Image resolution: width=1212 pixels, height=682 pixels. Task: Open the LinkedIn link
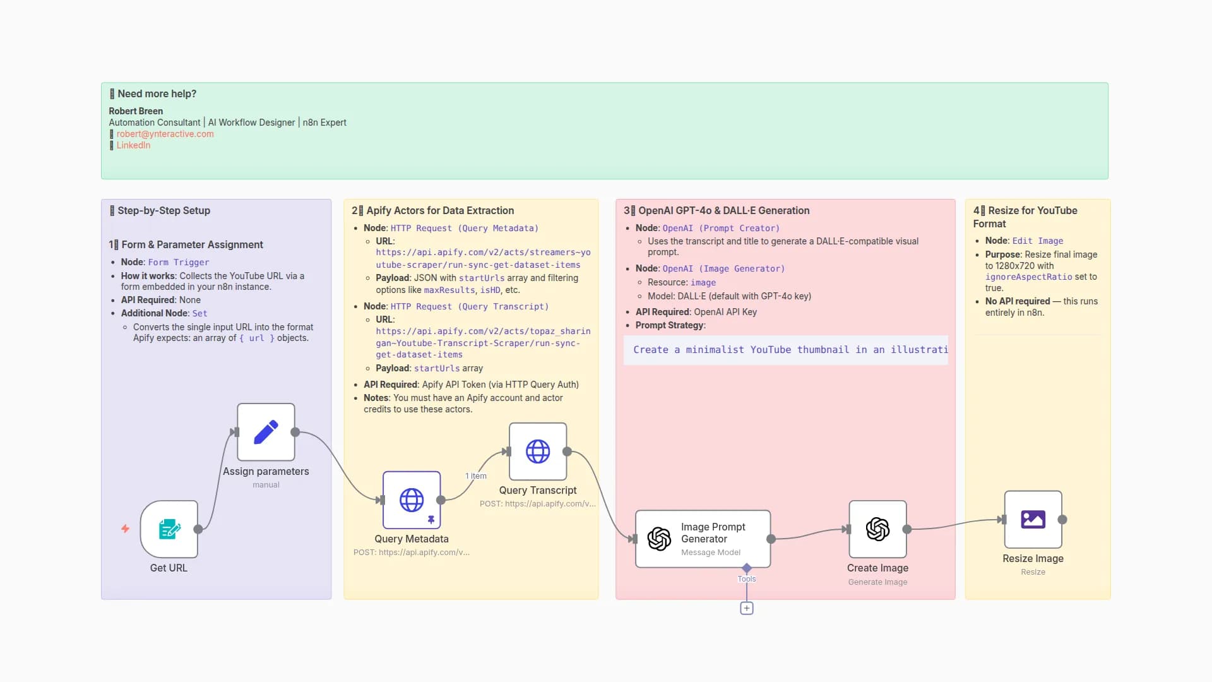pyautogui.click(x=133, y=145)
